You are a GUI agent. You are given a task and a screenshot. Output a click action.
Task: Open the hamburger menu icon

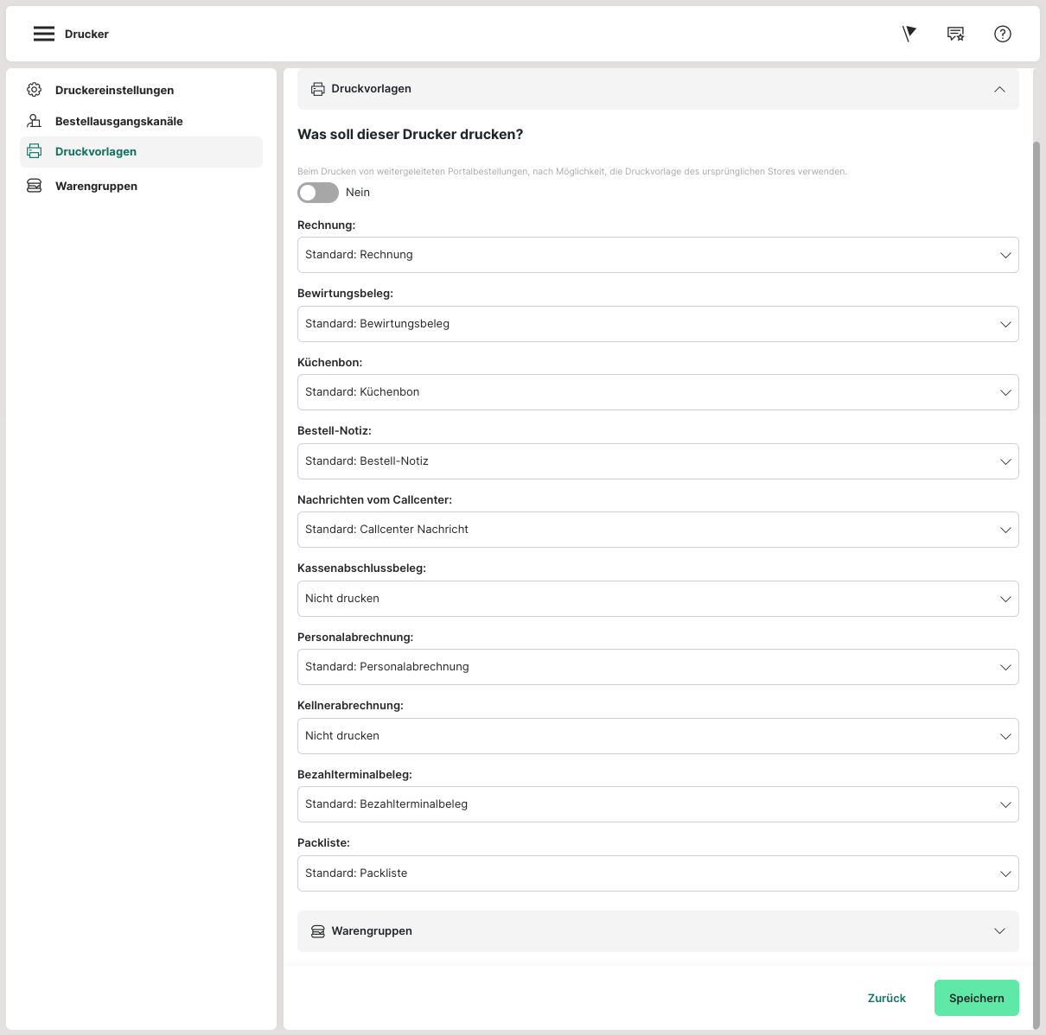(44, 34)
